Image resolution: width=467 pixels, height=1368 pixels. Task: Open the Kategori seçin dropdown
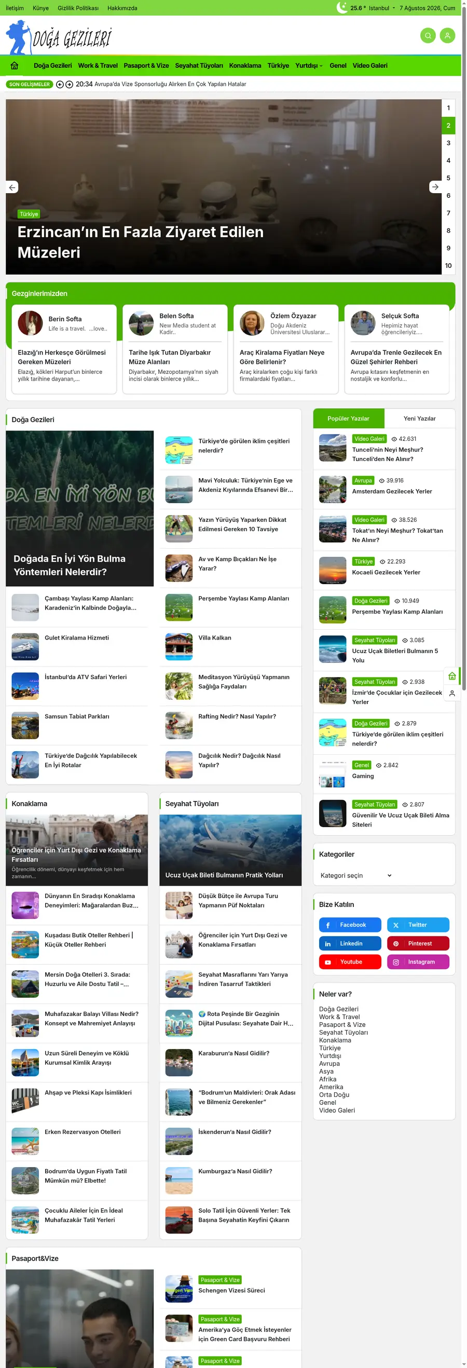coord(356,876)
